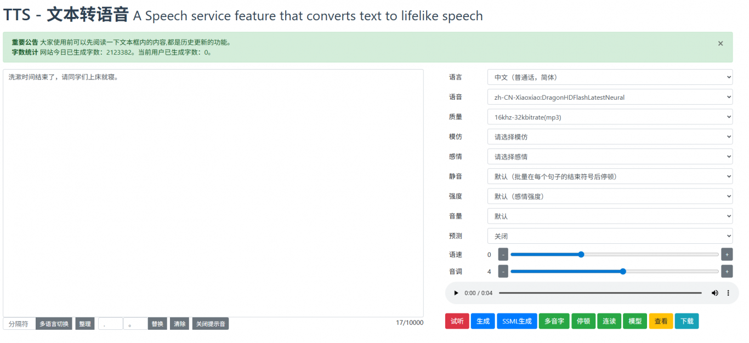The image size is (749, 343).
Task: Adjust the 音调 pitch slider
Action: tap(622, 271)
